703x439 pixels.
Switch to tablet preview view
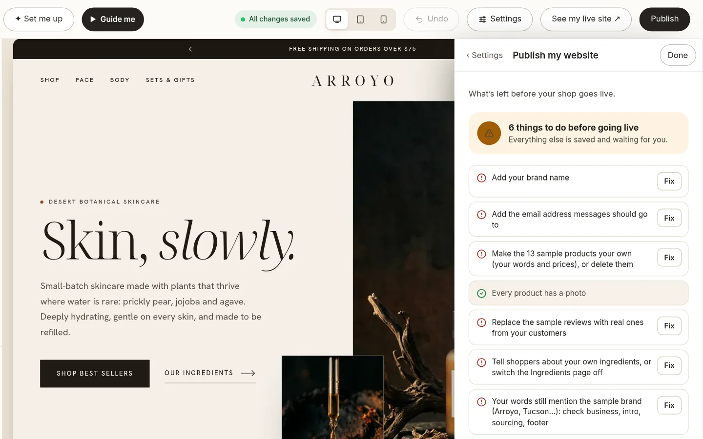360,20
